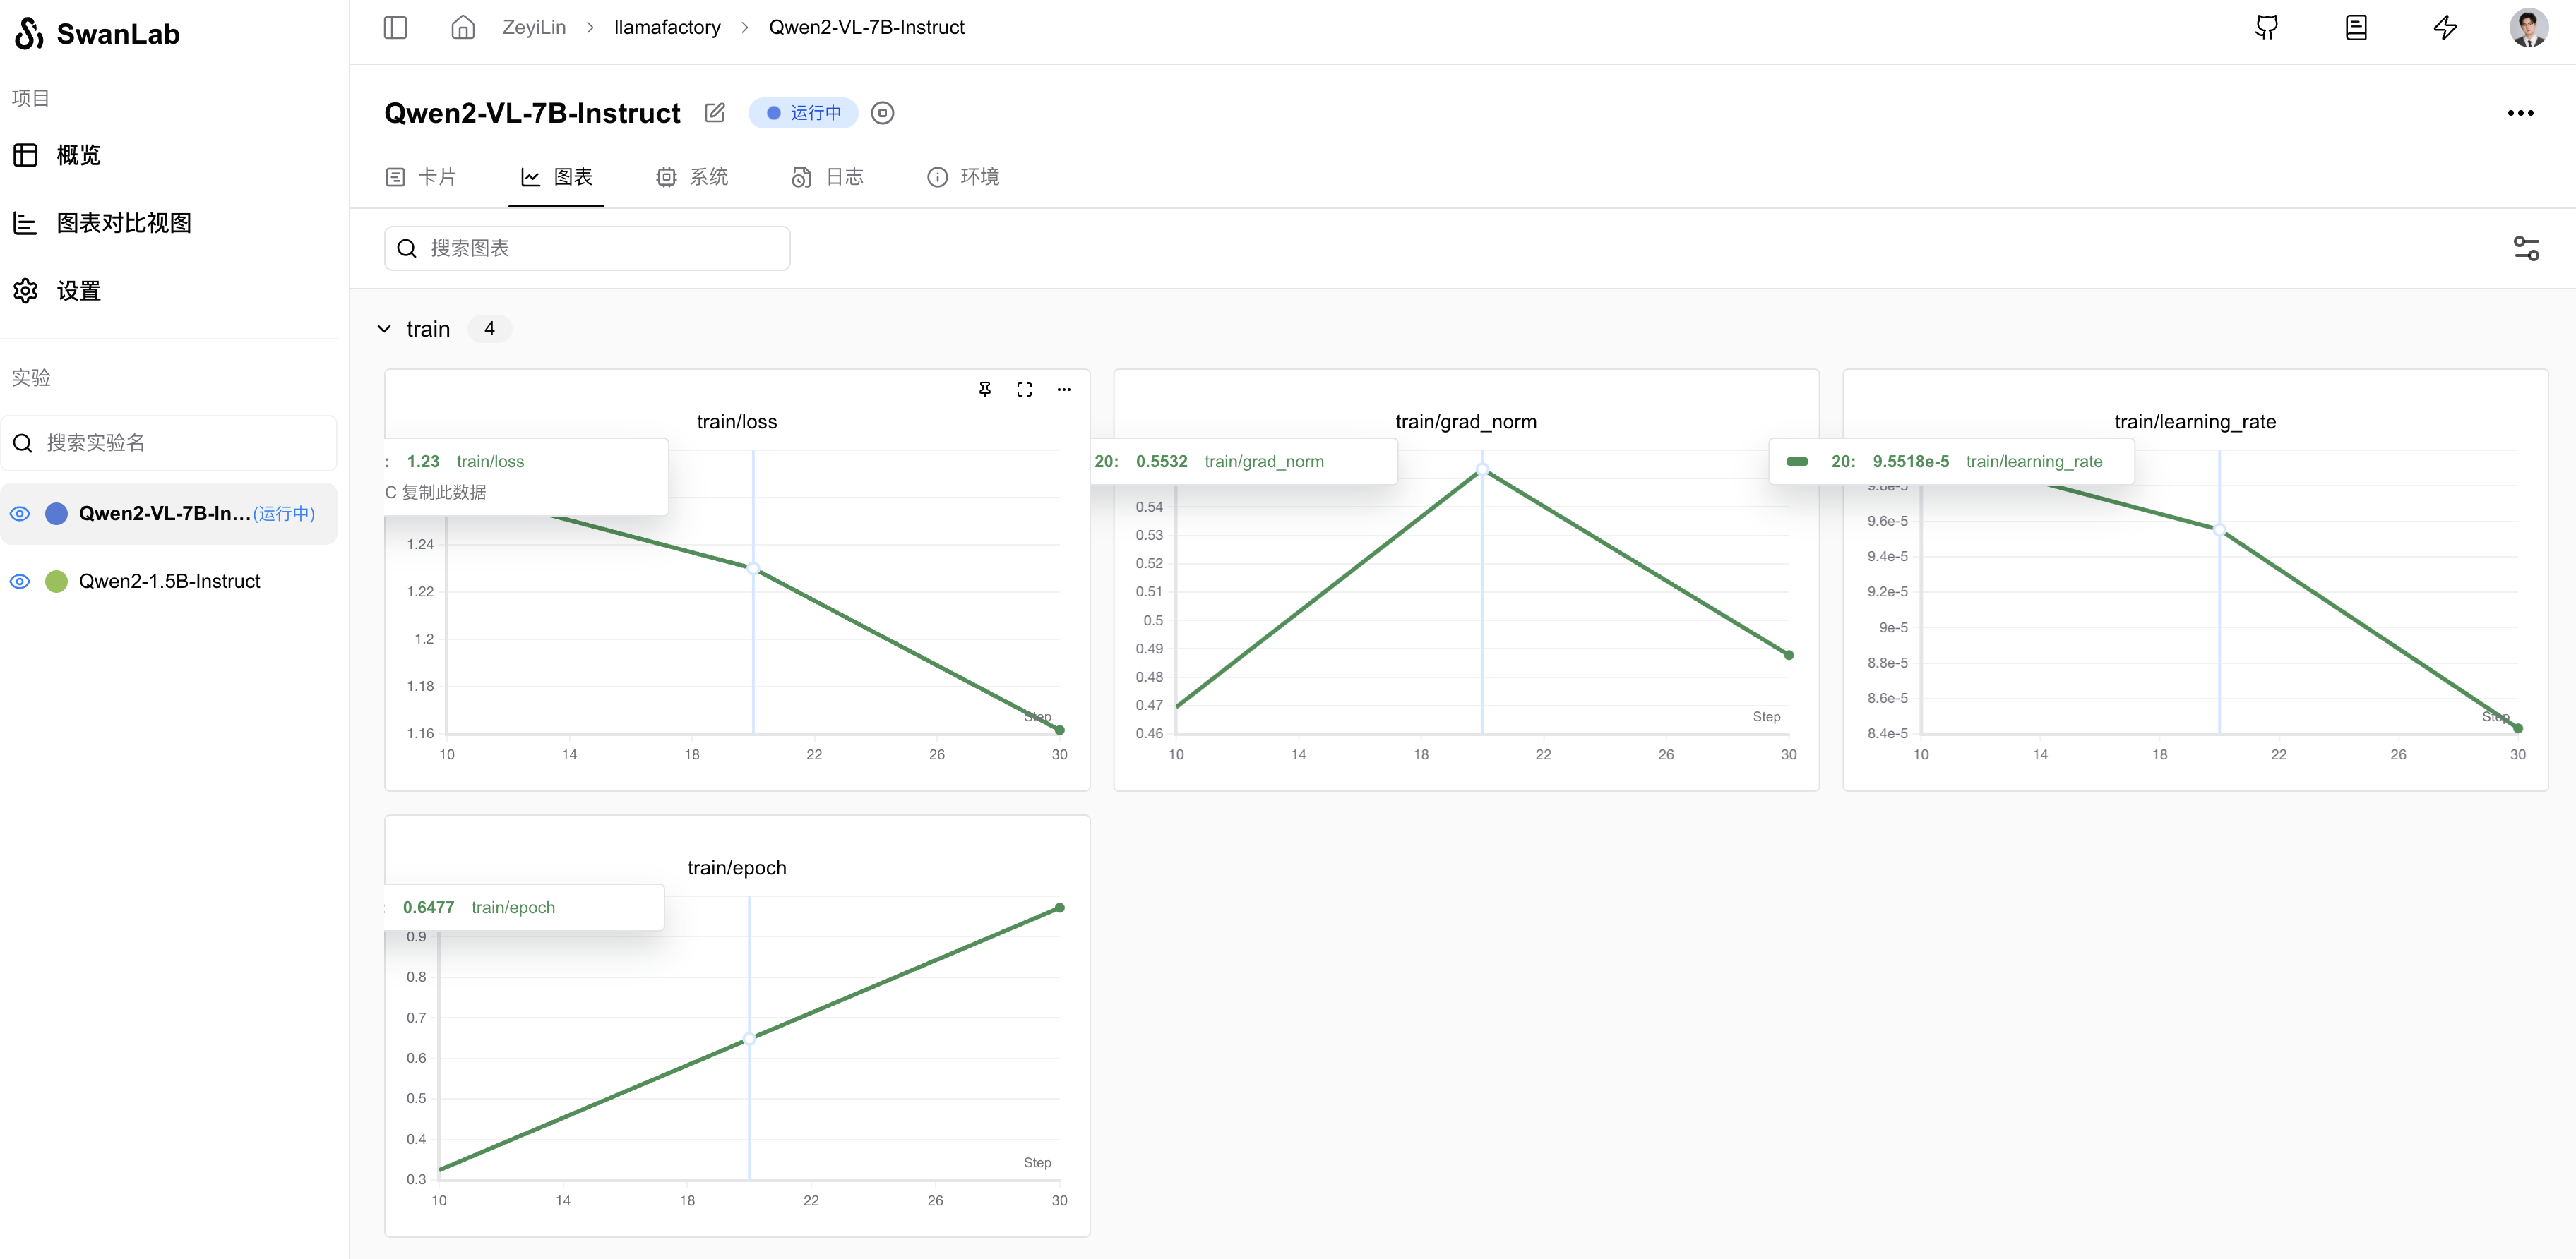Switch to the 系统 tab
This screenshot has width=2576, height=1259.
[692, 177]
